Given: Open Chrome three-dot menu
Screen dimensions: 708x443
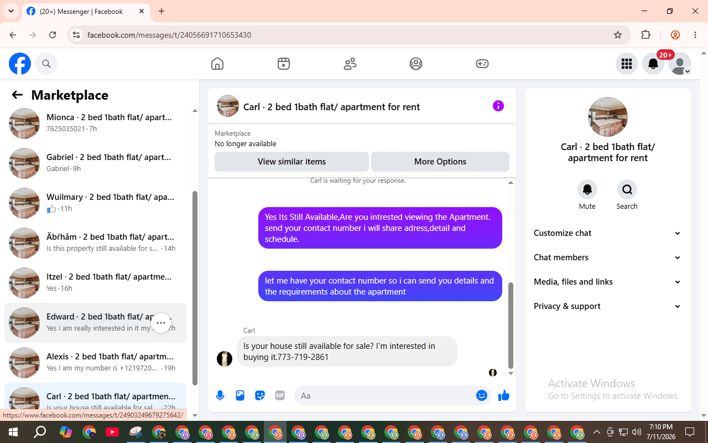Looking at the screenshot, I should [x=695, y=35].
